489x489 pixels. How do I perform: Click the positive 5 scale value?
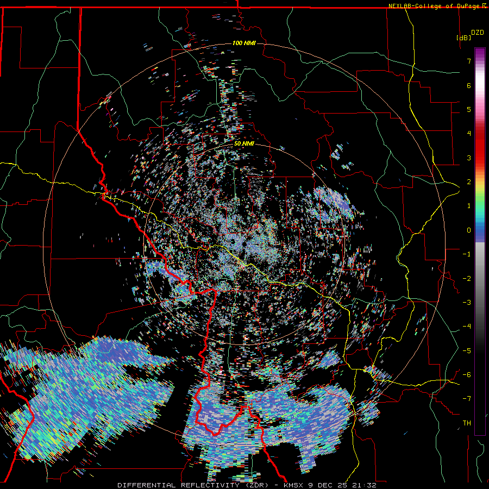click(x=469, y=109)
